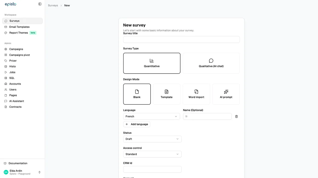Screen dimensions: 318x178
Task: Click the Pages file icon
Action: click(6, 95)
